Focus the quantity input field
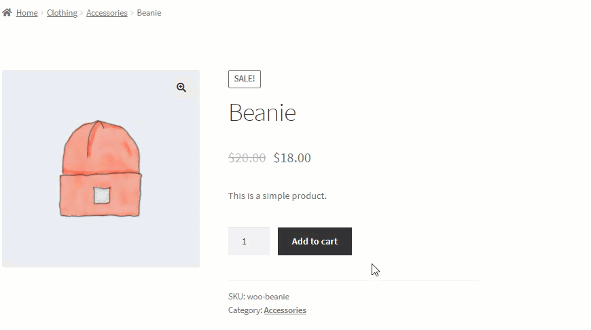591x330 pixels. tap(249, 241)
